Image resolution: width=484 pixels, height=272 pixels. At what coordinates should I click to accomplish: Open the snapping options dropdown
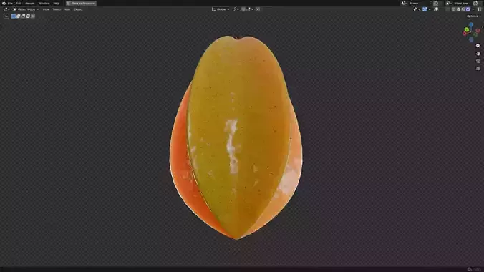point(250,9)
